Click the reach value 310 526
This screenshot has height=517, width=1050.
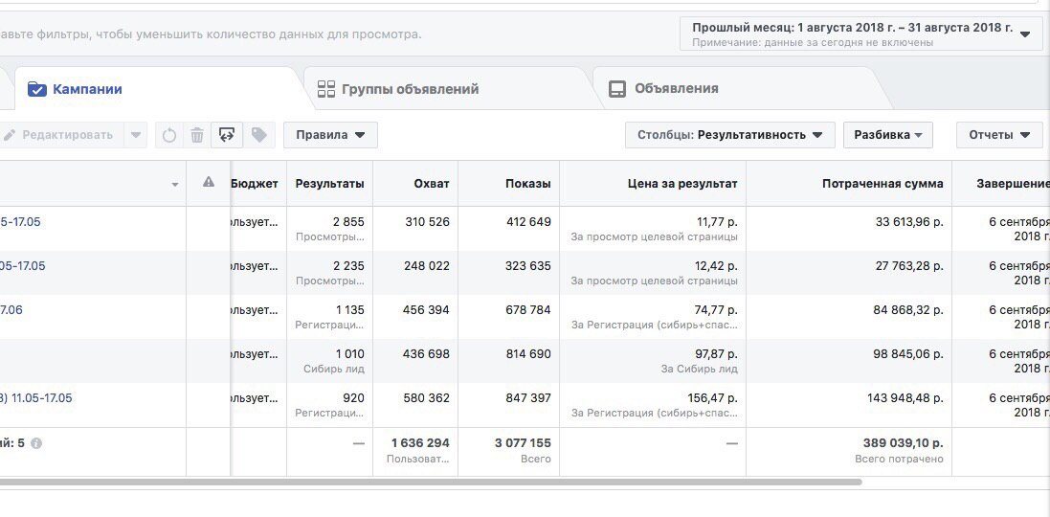pos(427,222)
